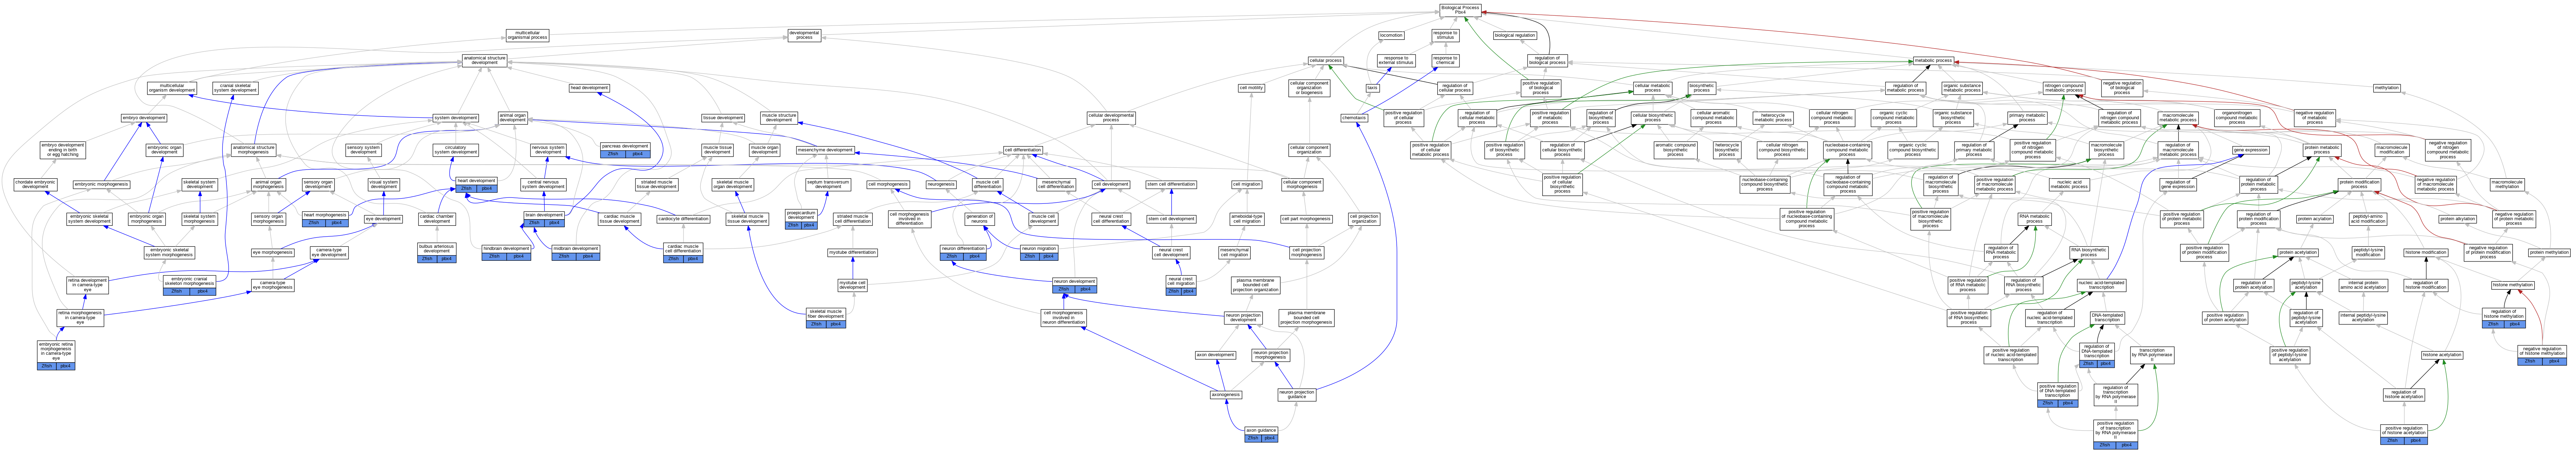Select the mesenchyme development node
2576x453 pixels.
click(x=825, y=150)
